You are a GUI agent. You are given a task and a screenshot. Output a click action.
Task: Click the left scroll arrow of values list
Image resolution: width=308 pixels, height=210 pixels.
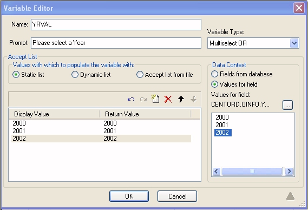click(x=217, y=171)
